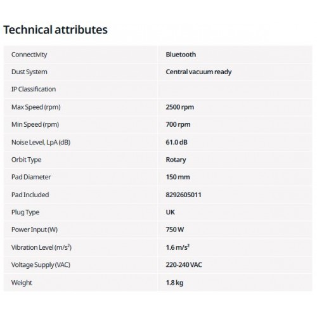Screen dimensions: 317x317
Task: Click the UK plug type value
Action: click(171, 212)
